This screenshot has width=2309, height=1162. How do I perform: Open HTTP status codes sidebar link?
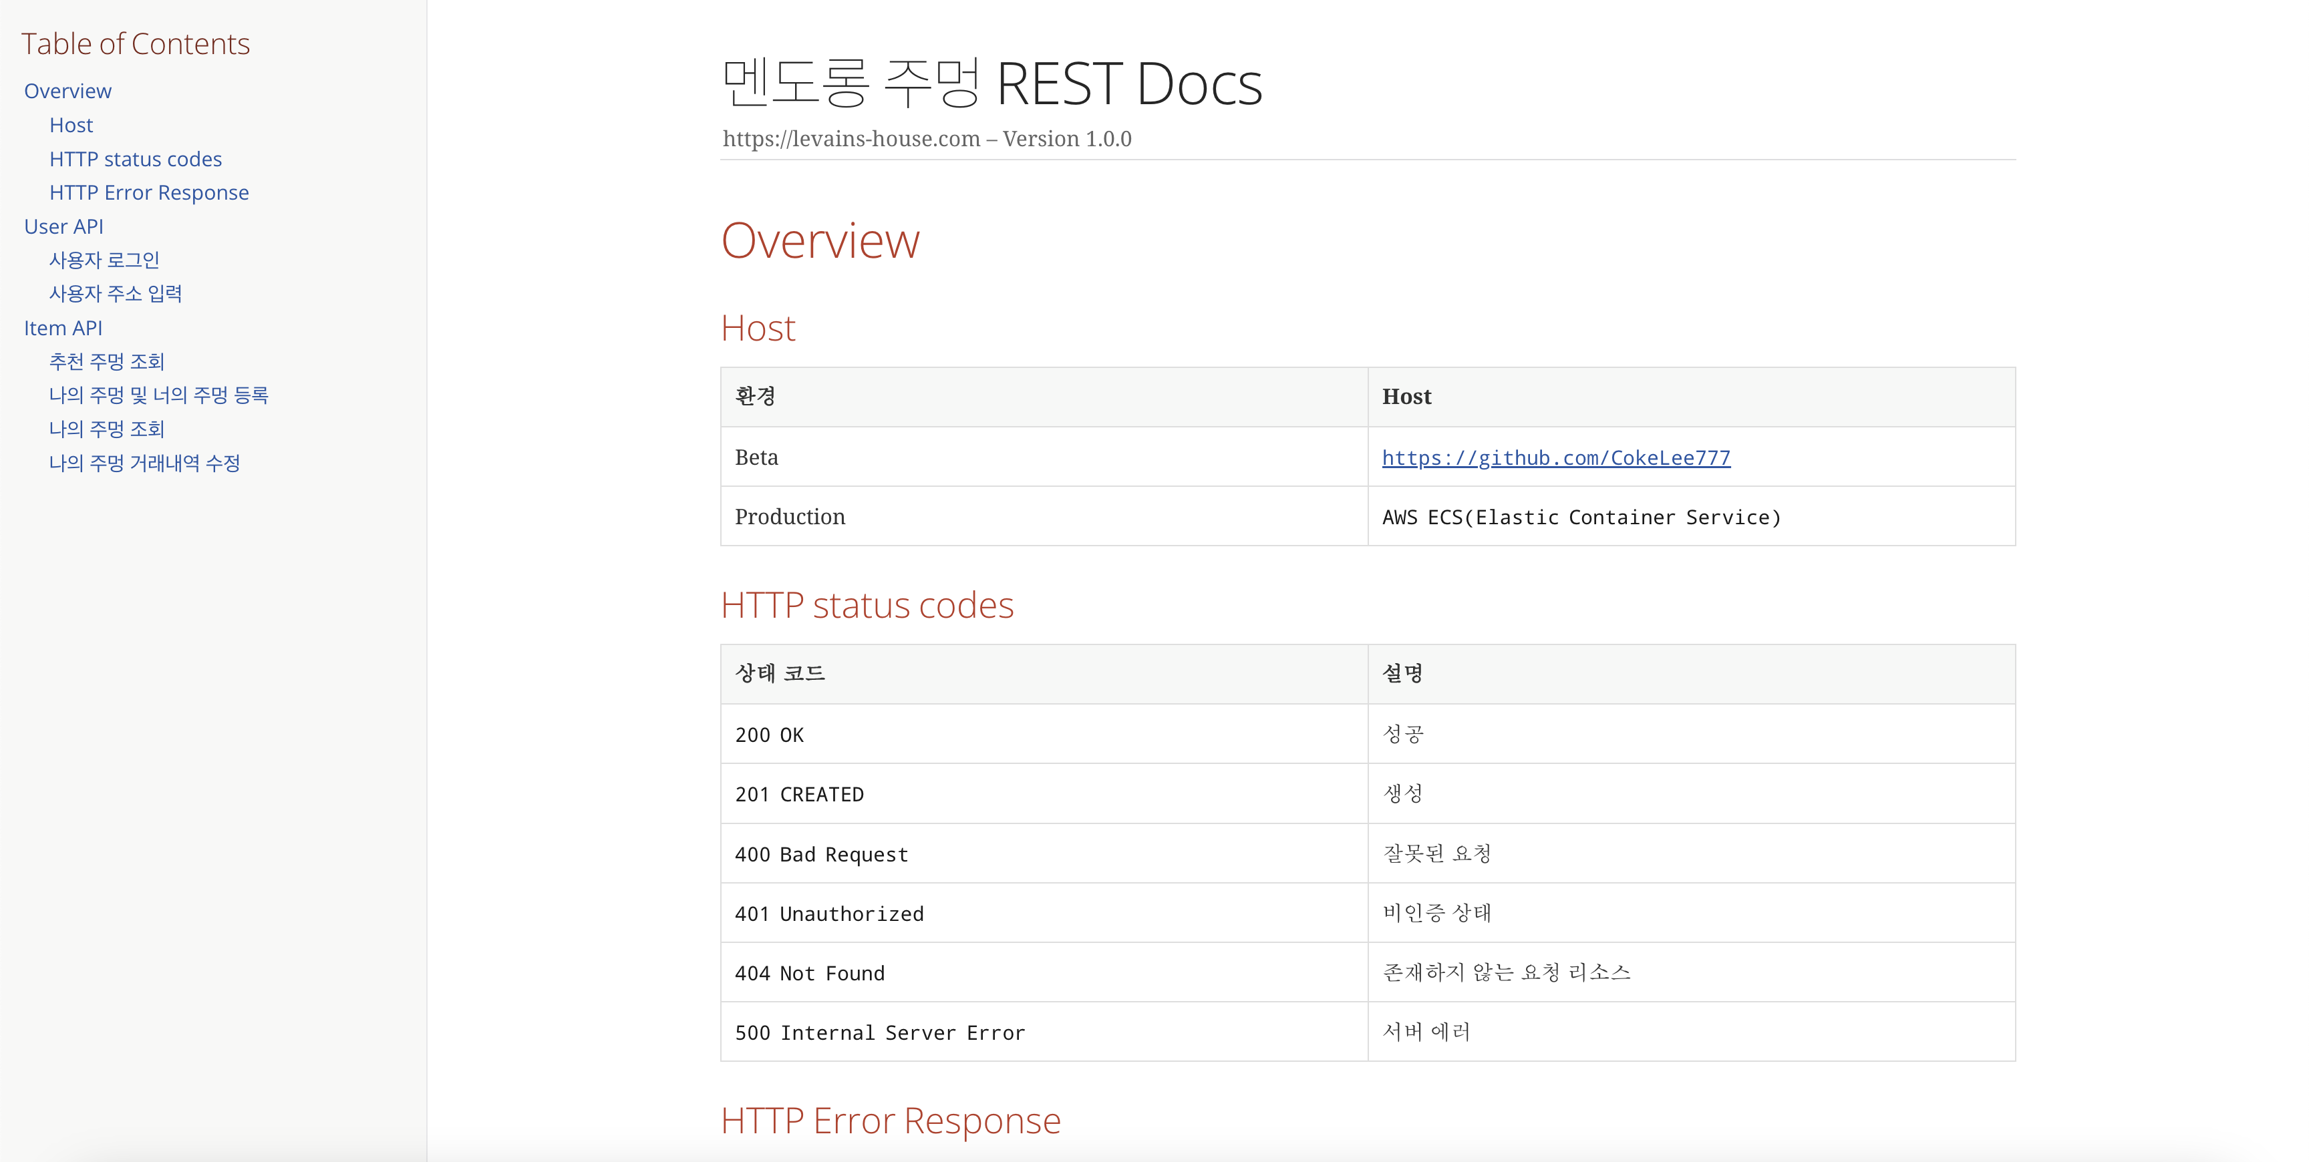coord(136,160)
